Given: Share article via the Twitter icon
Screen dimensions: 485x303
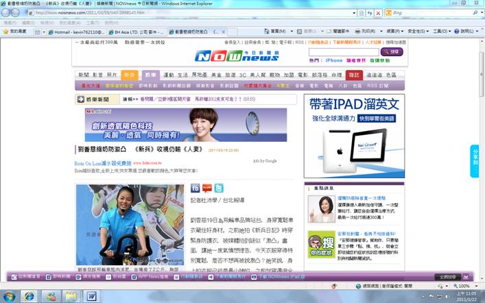Looking at the screenshot, I should [x=219, y=188].
